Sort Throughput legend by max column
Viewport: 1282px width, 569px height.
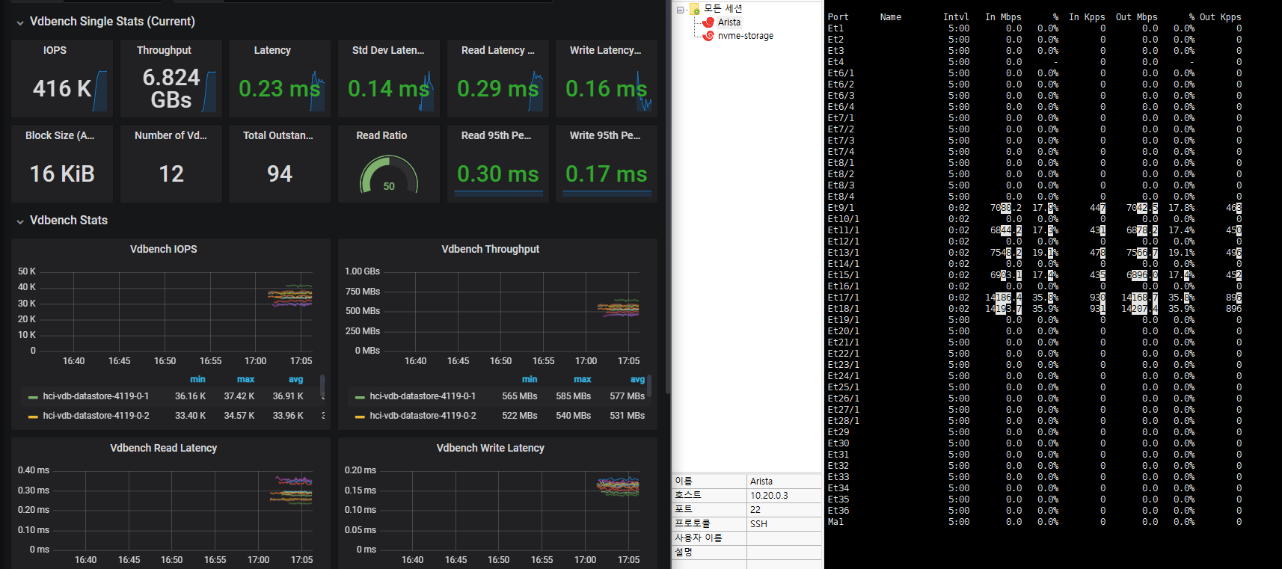pyautogui.click(x=582, y=380)
